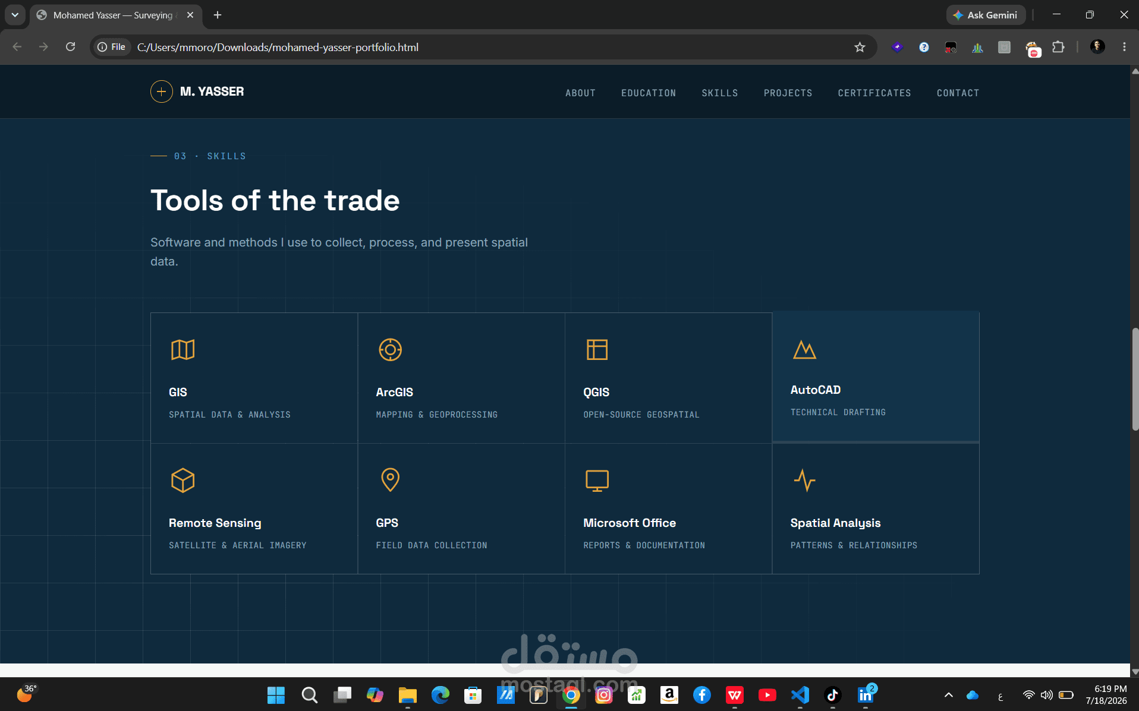The height and width of the screenshot is (711, 1139).
Task: Navigate to the ABOUT section
Action: 580,93
